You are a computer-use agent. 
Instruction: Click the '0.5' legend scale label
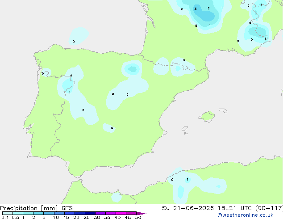(x=15, y=217)
